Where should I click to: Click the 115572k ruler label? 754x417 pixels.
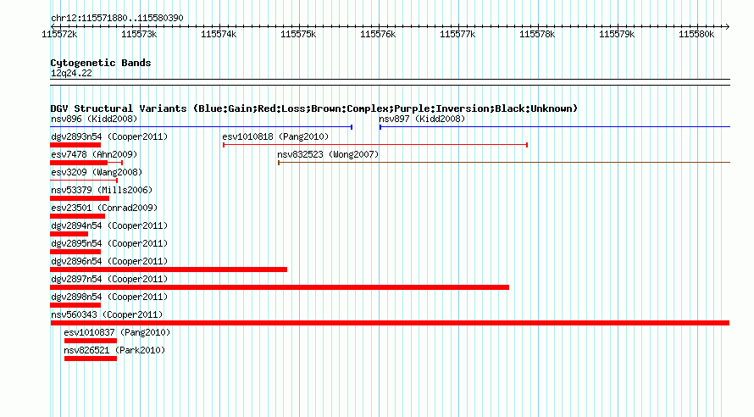tap(59, 34)
